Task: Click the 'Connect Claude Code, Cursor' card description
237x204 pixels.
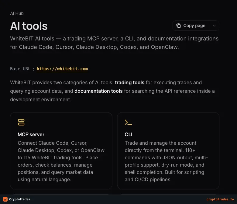Action: 61,161
